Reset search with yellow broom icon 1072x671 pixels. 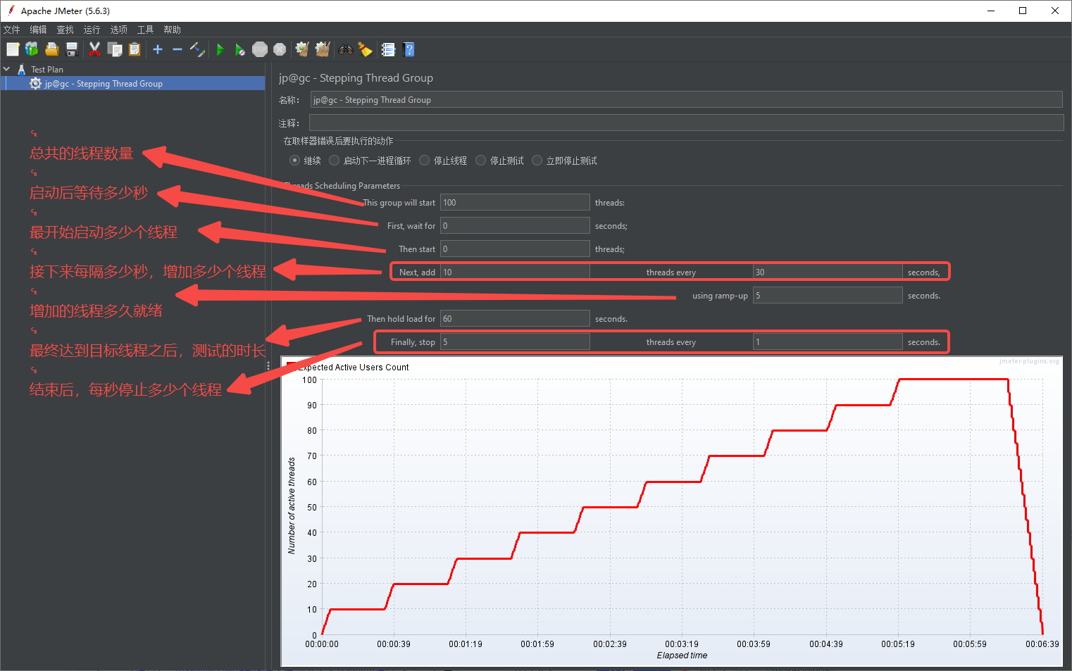(x=365, y=49)
